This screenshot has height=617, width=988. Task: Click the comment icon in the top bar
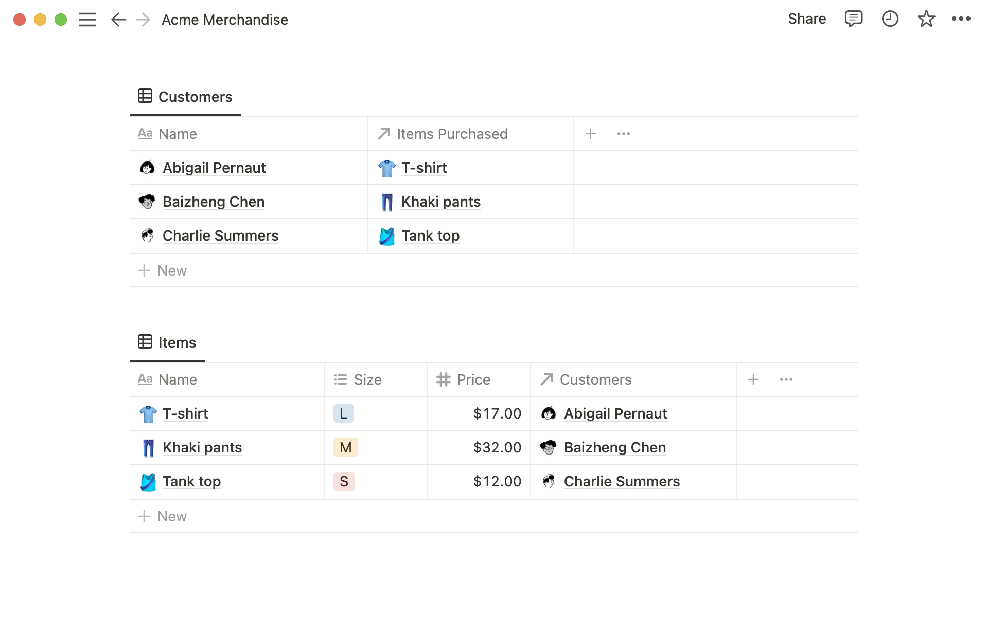[852, 19]
